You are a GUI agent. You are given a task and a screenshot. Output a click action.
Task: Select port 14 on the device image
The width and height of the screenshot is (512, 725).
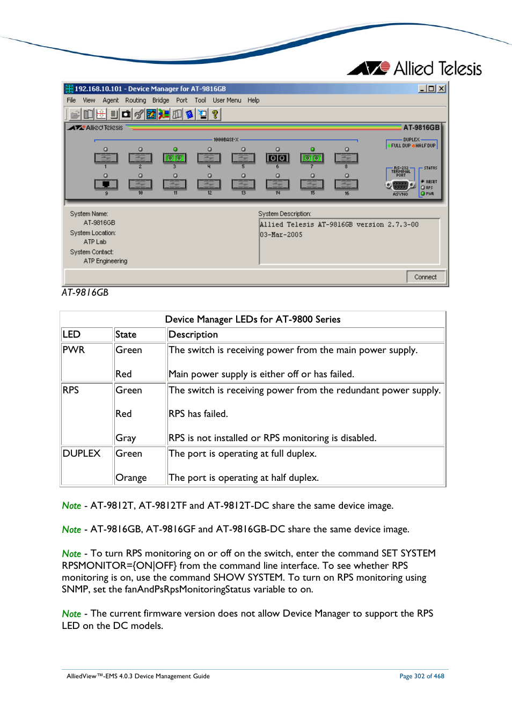click(x=277, y=184)
